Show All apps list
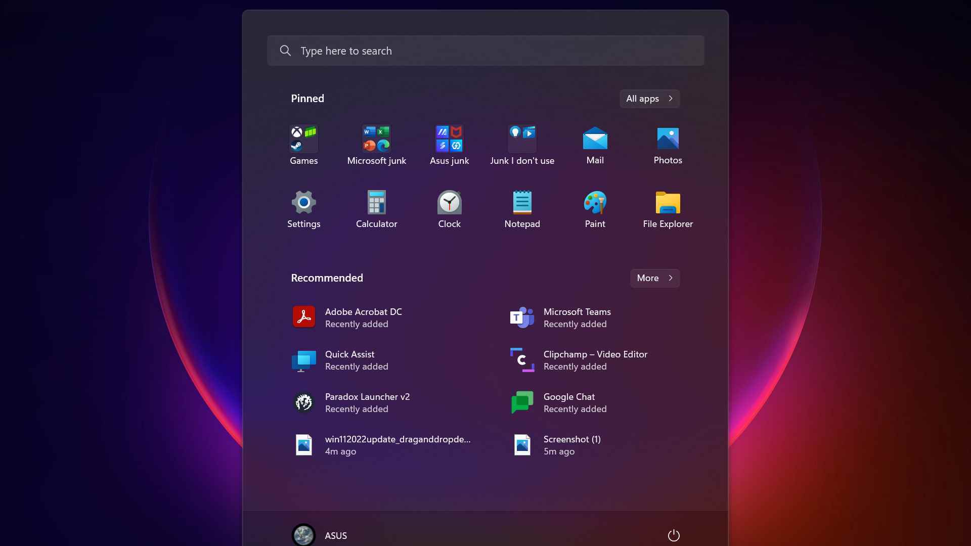971x546 pixels. [649, 99]
